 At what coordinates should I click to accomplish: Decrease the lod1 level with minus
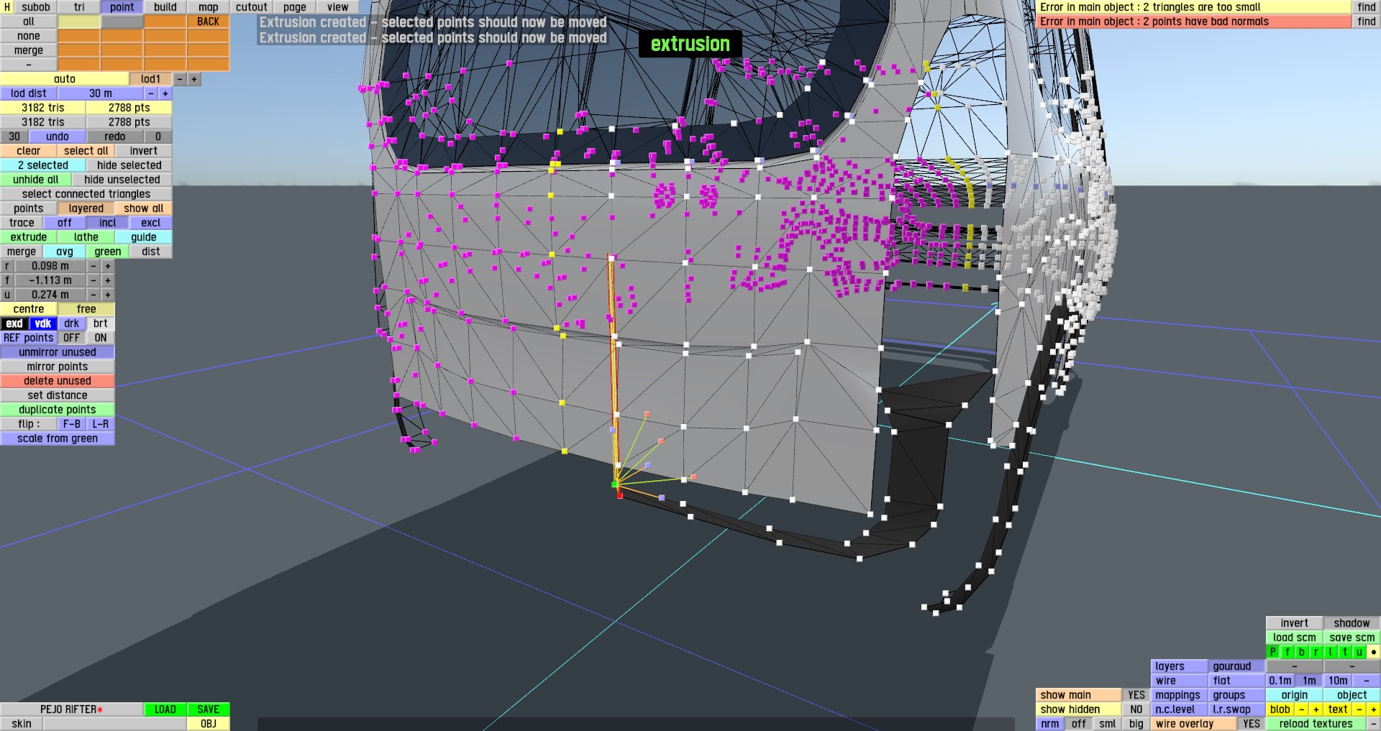pyautogui.click(x=180, y=79)
